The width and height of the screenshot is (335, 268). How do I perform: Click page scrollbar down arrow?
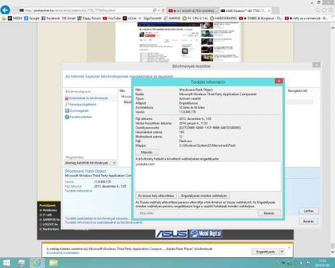[332, 252]
